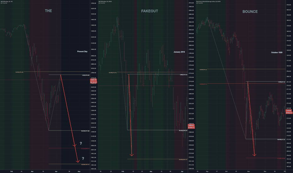Select the question mark near the 2060.00 level

81,143
